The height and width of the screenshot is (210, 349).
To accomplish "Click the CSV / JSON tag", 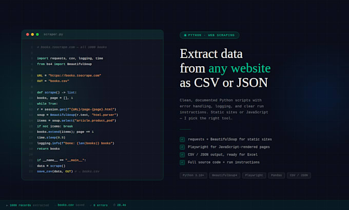I will point(299,175).
